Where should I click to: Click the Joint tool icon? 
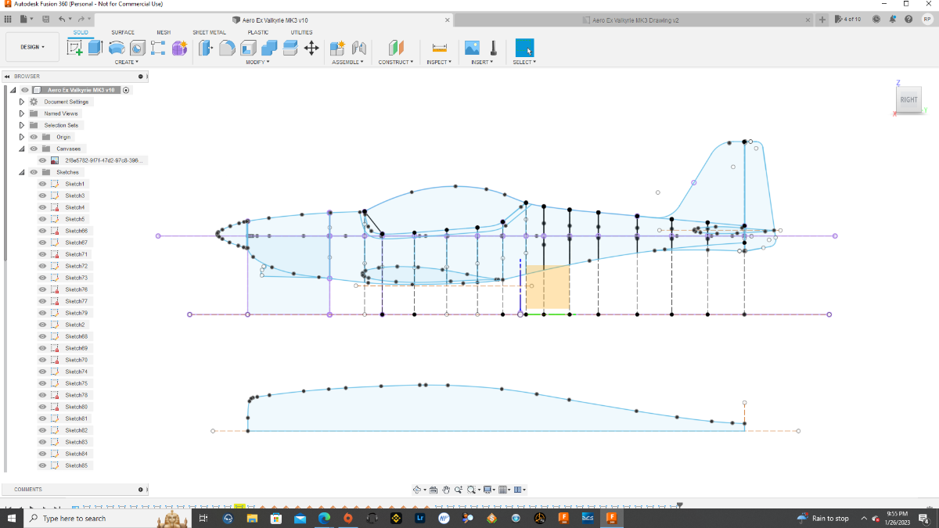pos(359,48)
